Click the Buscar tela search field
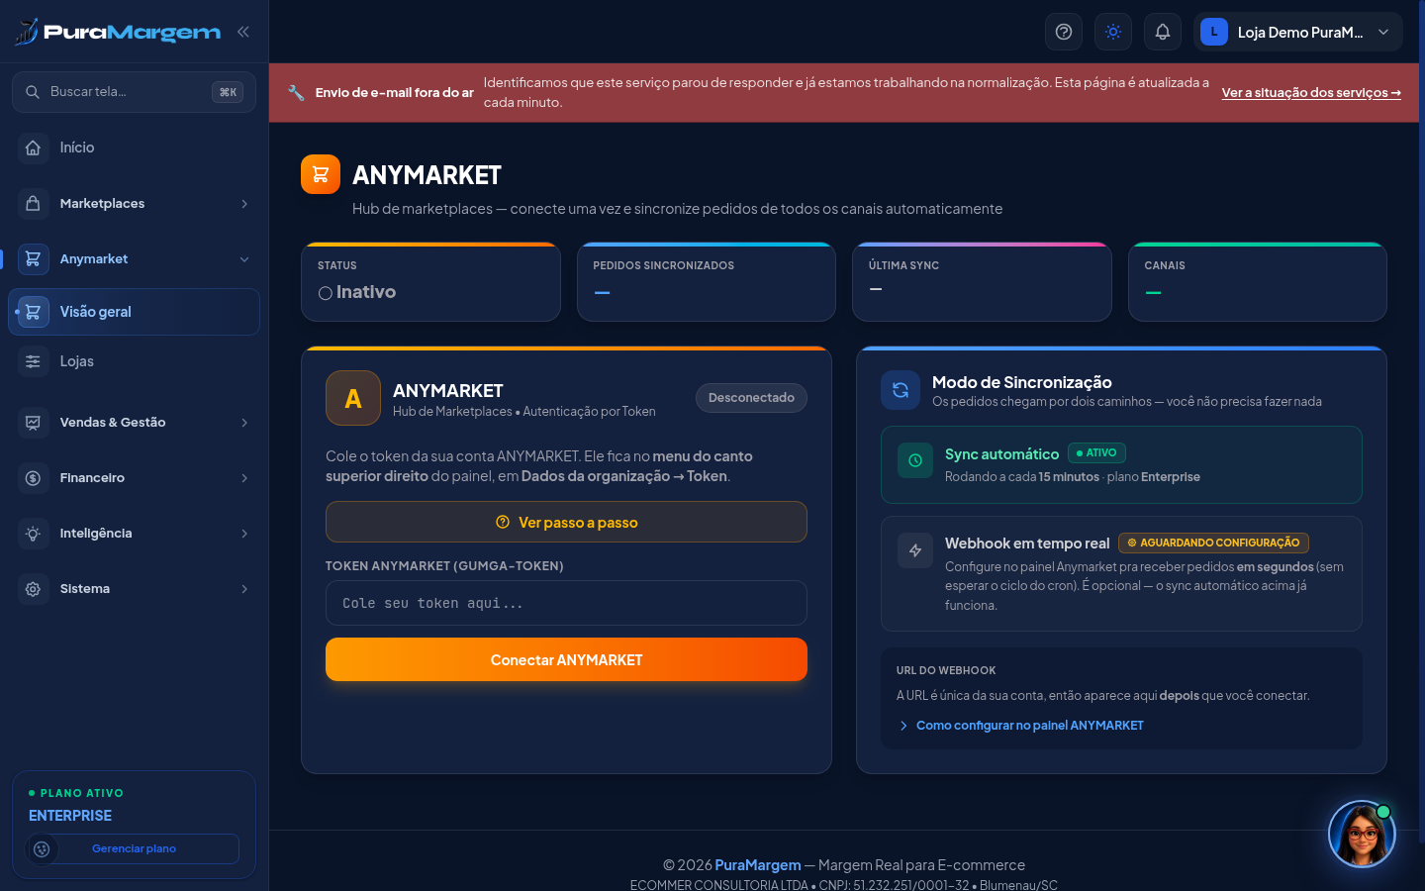 point(134,92)
